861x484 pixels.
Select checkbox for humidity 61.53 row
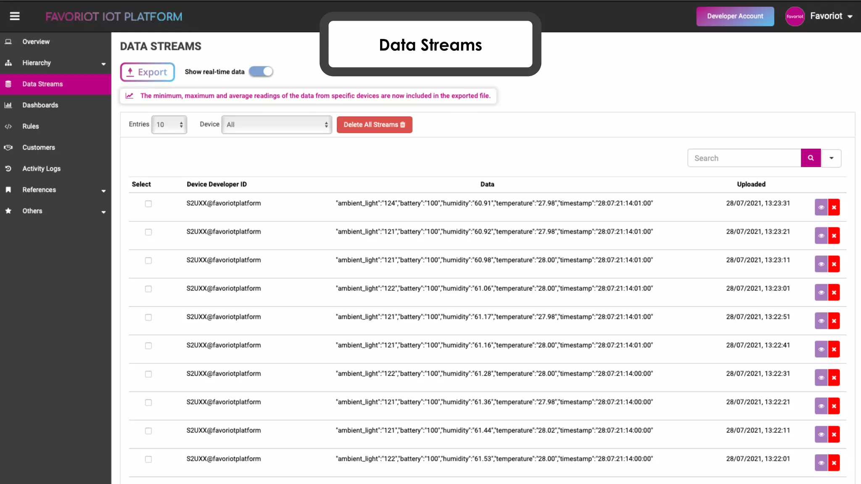click(x=148, y=459)
